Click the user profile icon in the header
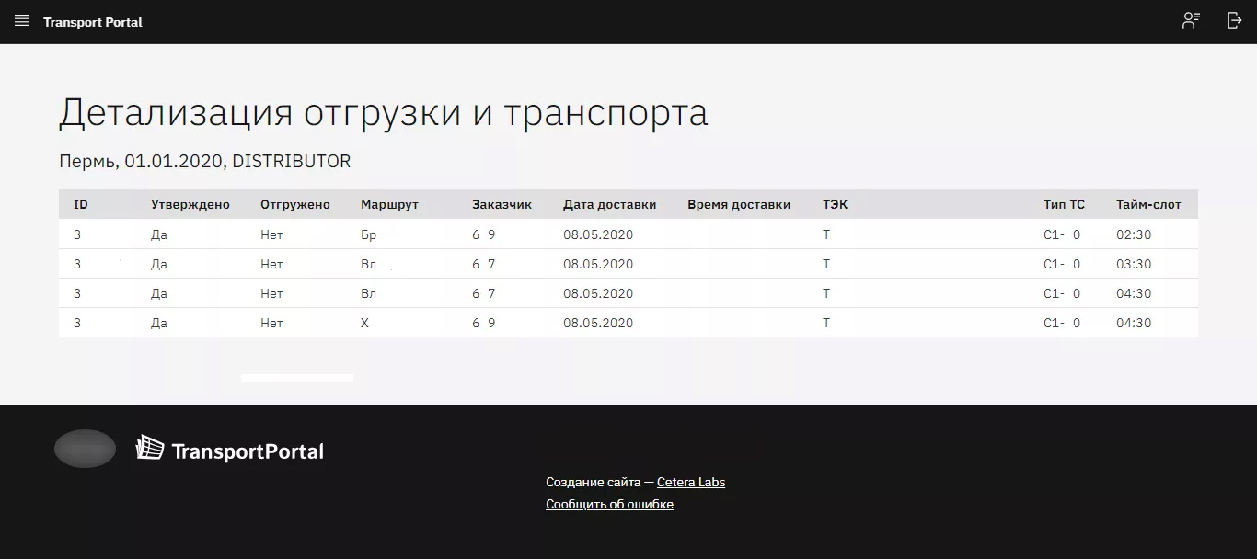Screen dimensions: 1257x559 [x=1191, y=19]
